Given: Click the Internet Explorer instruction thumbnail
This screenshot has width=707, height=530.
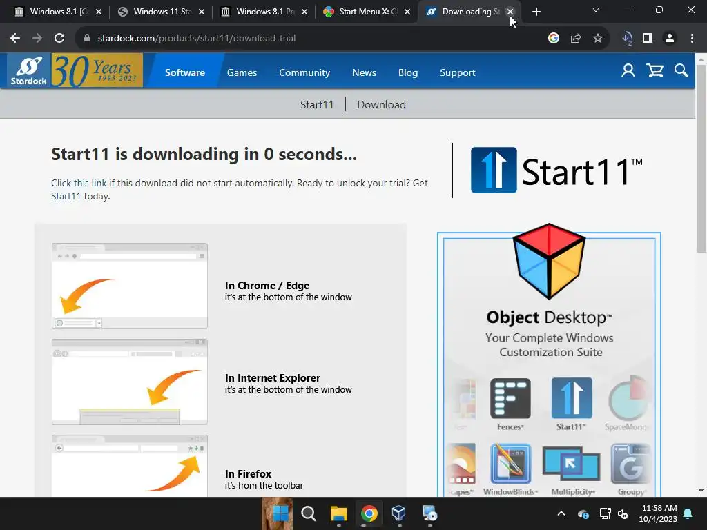Looking at the screenshot, I should (130, 382).
